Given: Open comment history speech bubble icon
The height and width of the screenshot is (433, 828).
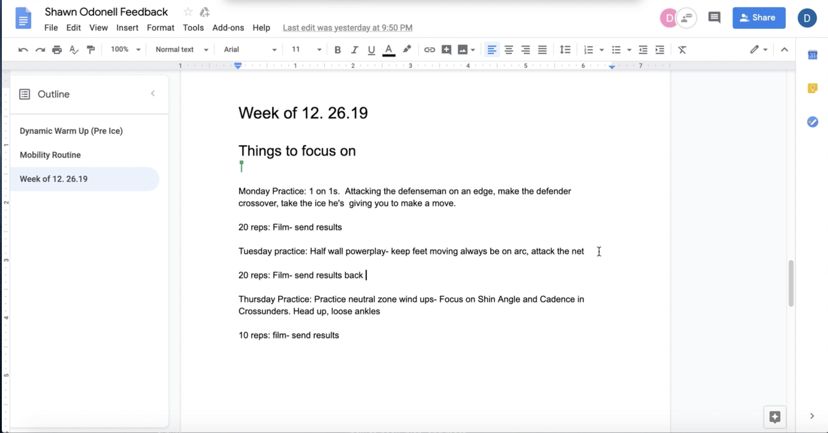Looking at the screenshot, I should (714, 17).
